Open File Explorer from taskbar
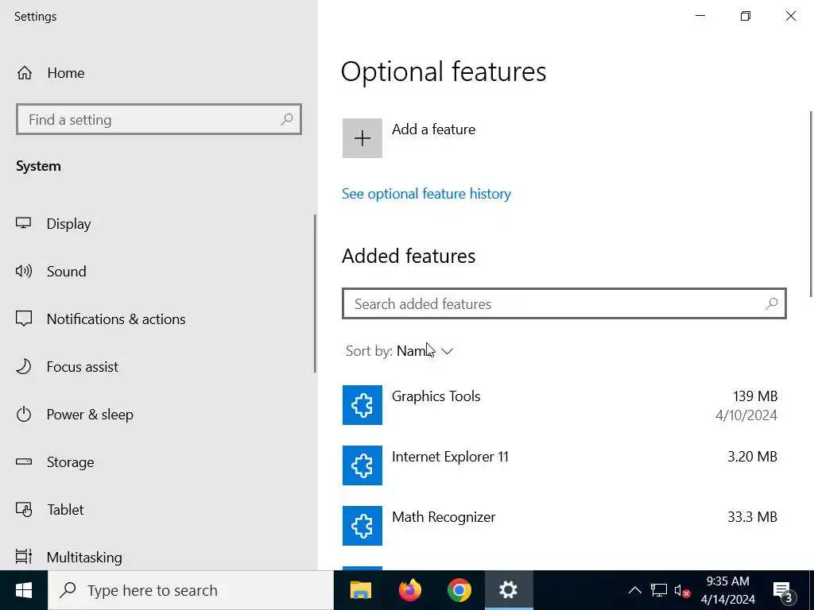This screenshot has height=610, width=814. click(361, 590)
